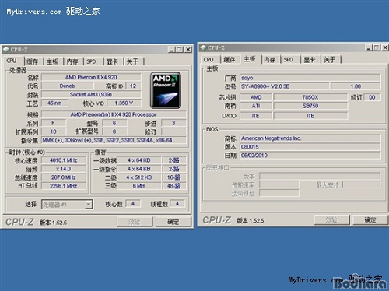Click the name field AMD Phenom II X4 920
The height and width of the screenshot is (291, 389).
91,77
